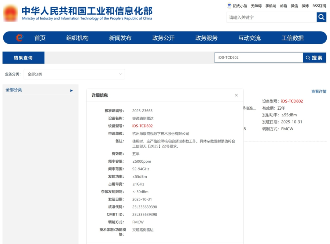Click the MIIT national emblem logo

click(x=10, y=13)
